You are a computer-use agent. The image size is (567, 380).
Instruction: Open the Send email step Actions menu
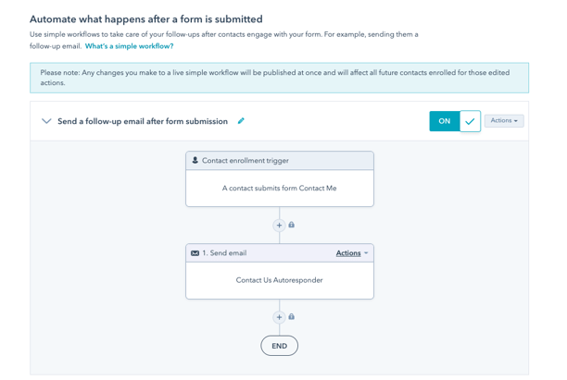click(x=348, y=253)
